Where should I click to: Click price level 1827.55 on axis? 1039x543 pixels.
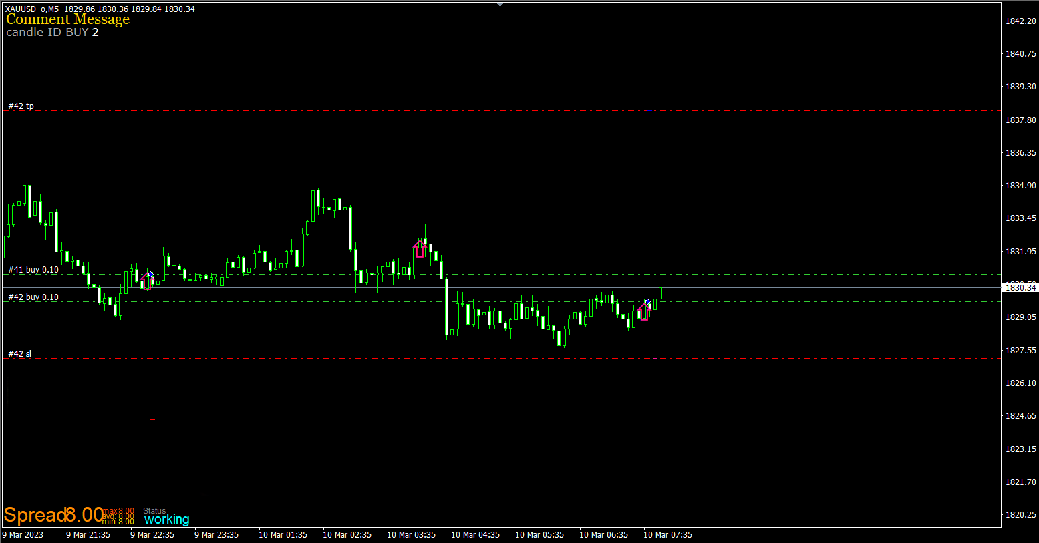click(1021, 351)
